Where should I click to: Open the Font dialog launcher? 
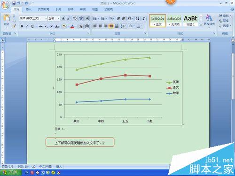[88, 33]
